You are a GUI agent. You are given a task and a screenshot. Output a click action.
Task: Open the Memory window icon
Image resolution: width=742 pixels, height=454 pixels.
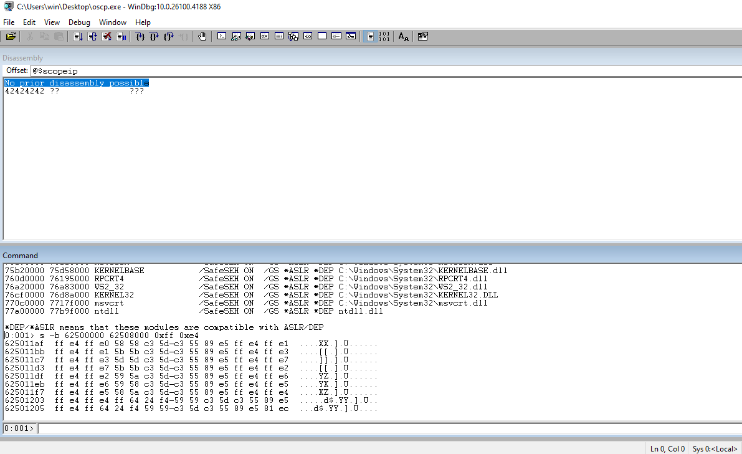[x=279, y=37]
